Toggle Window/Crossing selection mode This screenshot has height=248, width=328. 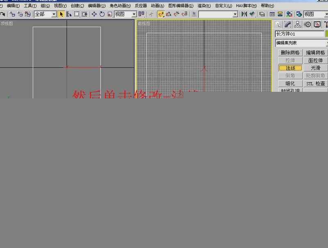(x=84, y=14)
